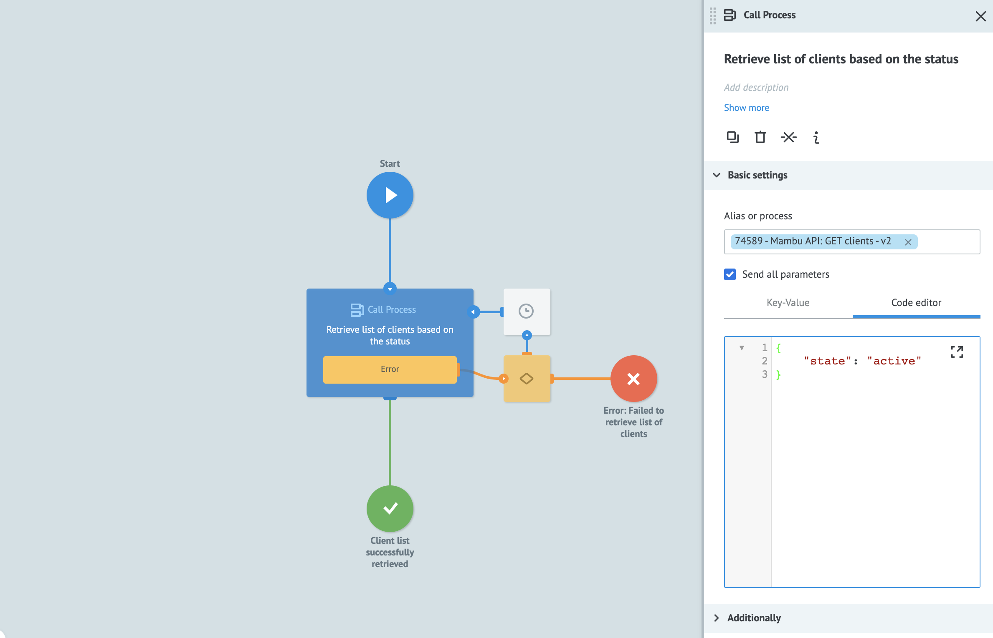Select the clock delay node
Screen dimensions: 993x638
(526, 311)
